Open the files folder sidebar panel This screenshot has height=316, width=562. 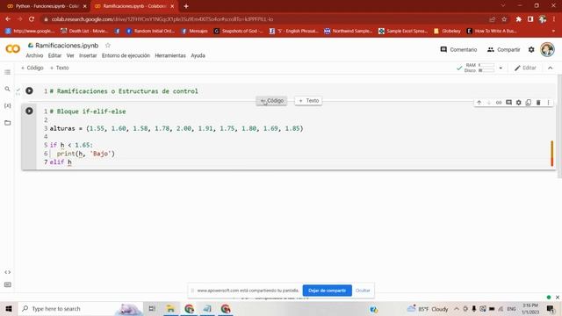tap(8, 123)
